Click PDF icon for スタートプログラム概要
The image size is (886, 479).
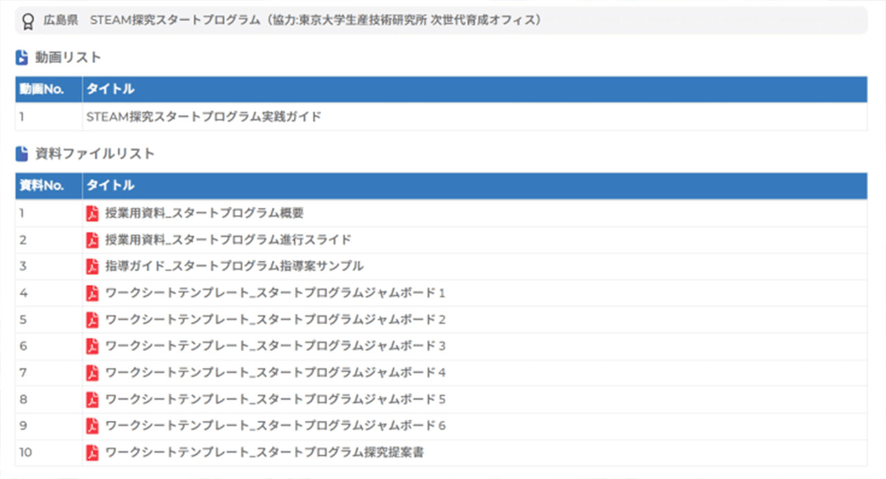coord(92,214)
